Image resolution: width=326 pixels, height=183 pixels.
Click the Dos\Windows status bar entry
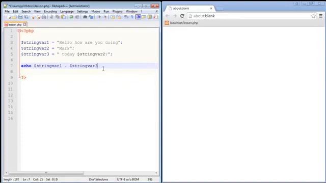[x=98, y=179]
